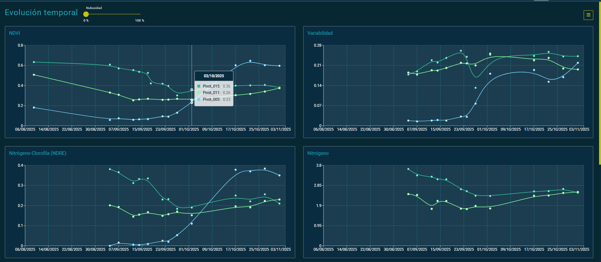Click the Nitrógeno-Clorofila (NDRE) chart title
Viewport: 601px width, 262px height.
coord(38,153)
